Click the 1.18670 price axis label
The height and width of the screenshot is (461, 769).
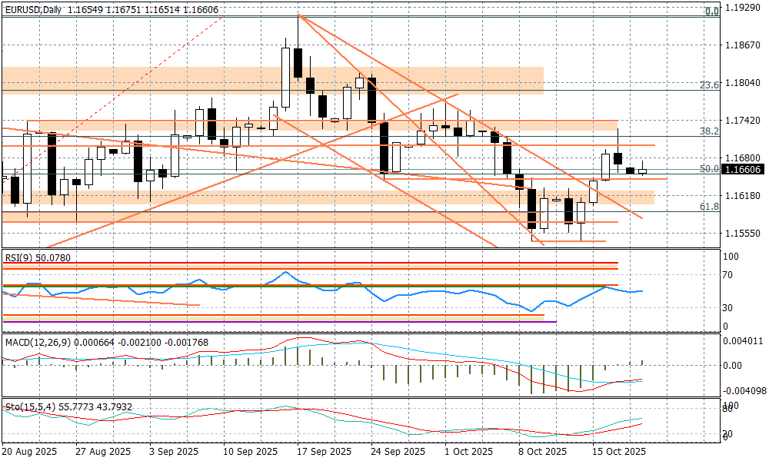pyautogui.click(x=743, y=46)
